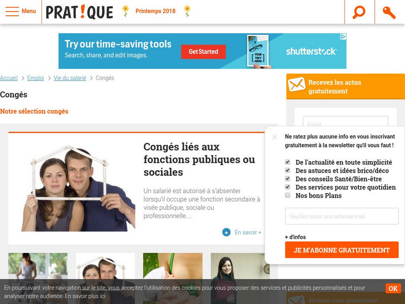Click 'JE M'ABONNE GRATUITEMENT' button
Viewport: 405px width, 304px height.
click(x=342, y=250)
